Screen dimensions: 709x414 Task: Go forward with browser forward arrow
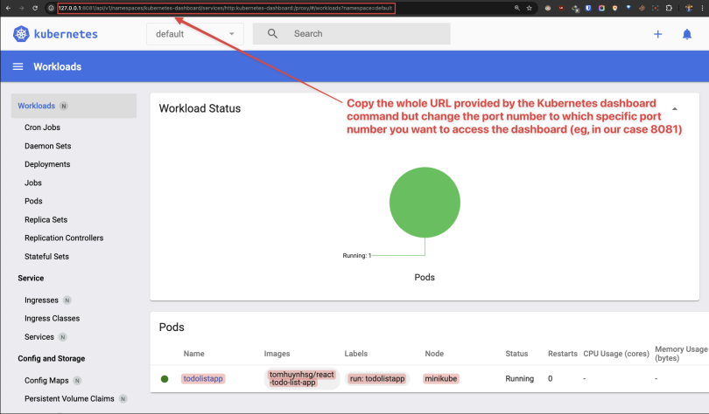[21, 8]
